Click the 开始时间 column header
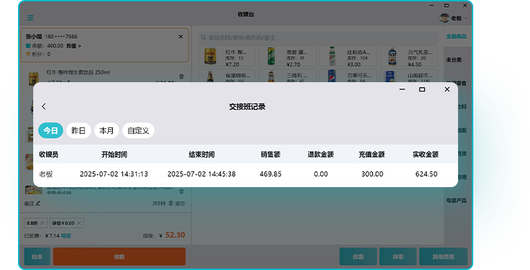Screen dimensions: 530x270 pyautogui.click(x=114, y=155)
